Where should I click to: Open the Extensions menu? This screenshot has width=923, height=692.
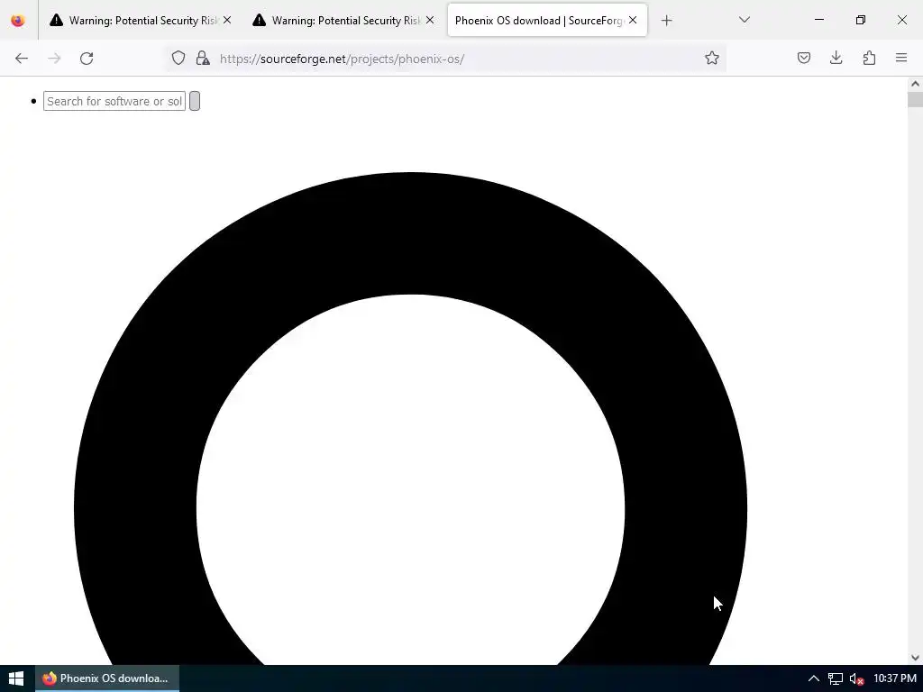[x=869, y=58]
